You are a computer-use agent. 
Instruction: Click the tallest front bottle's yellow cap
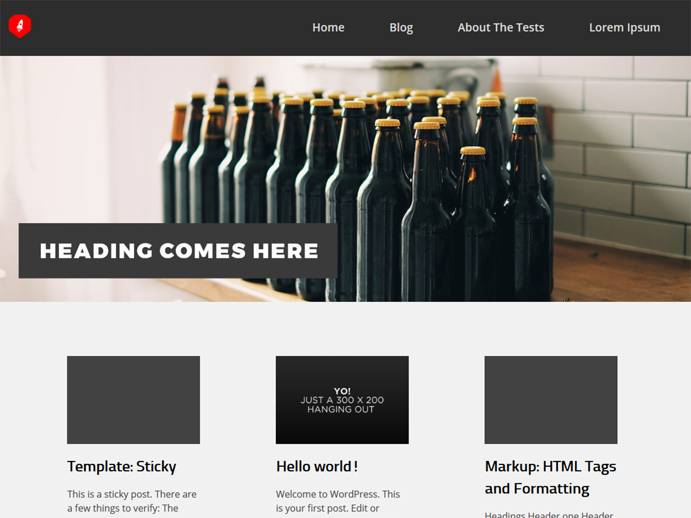click(x=388, y=123)
